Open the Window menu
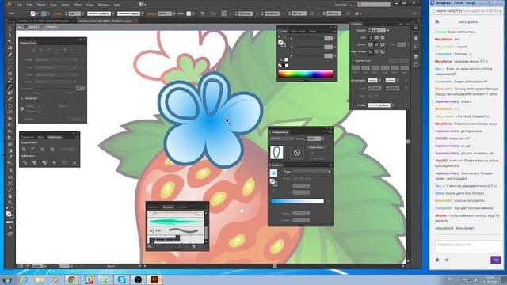The width and height of the screenshot is (507, 285). 104,5
